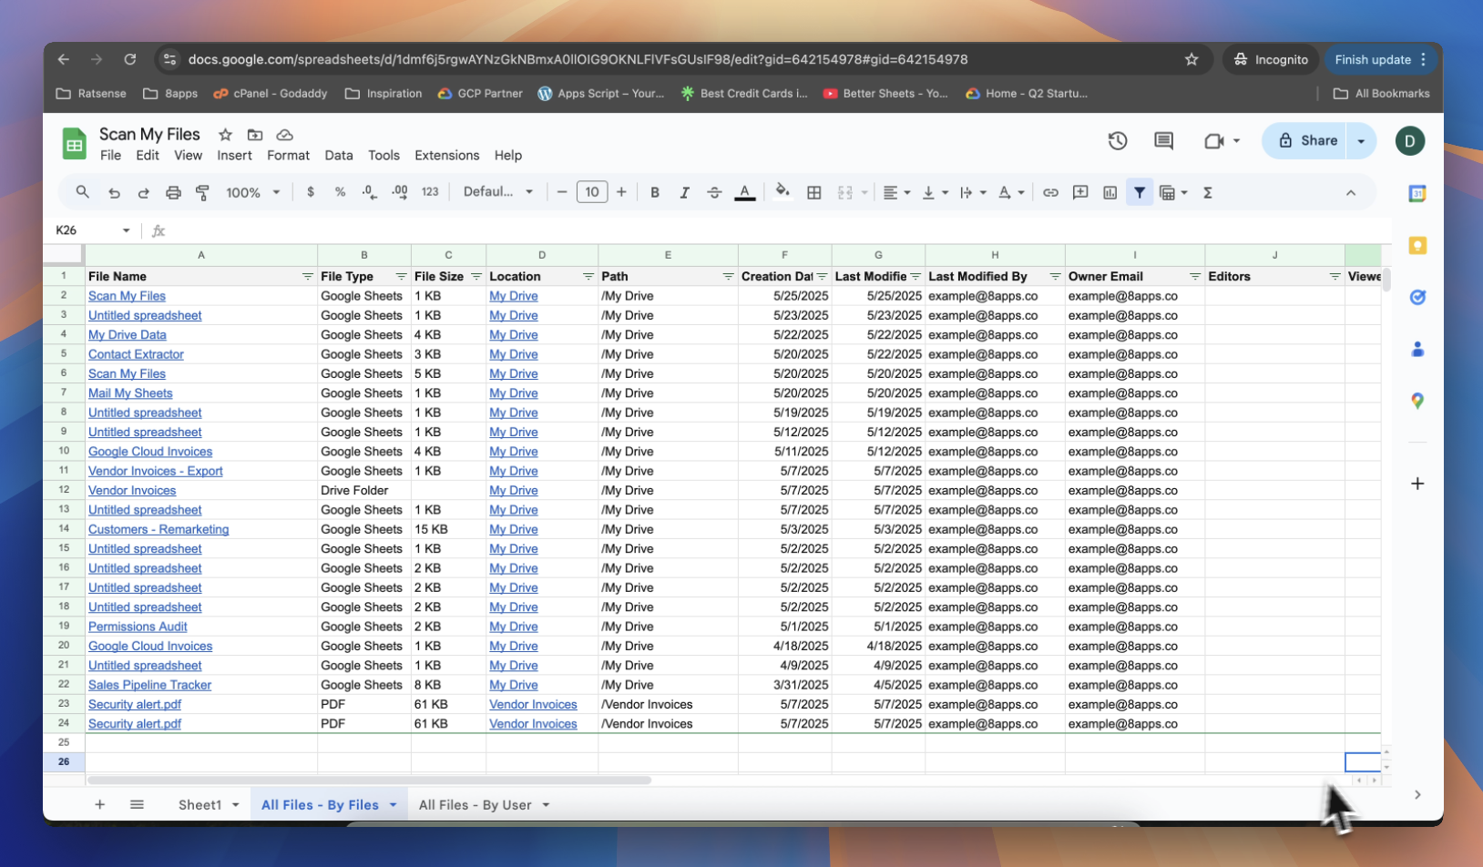Viewport: 1483px width, 867px height.
Task: Switch to All Files - By User tab
Action: [475, 805]
